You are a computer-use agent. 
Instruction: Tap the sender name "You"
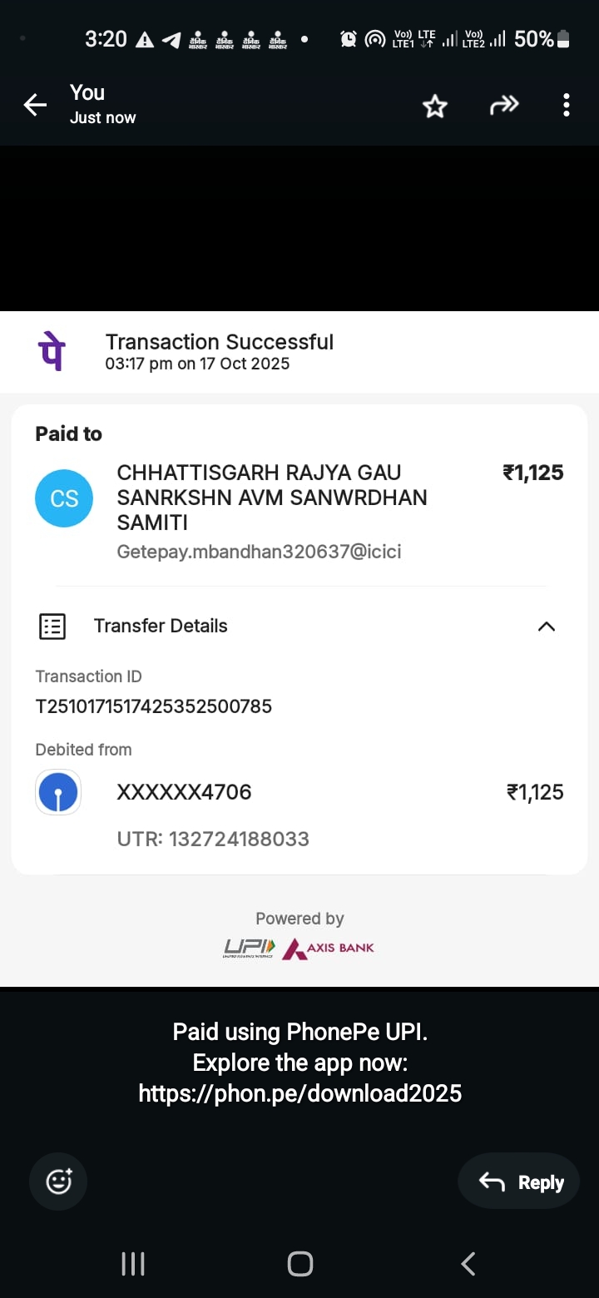(87, 93)
